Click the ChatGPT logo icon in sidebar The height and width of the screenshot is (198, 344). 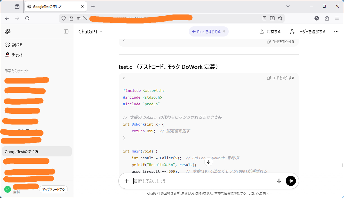point(8,31)
